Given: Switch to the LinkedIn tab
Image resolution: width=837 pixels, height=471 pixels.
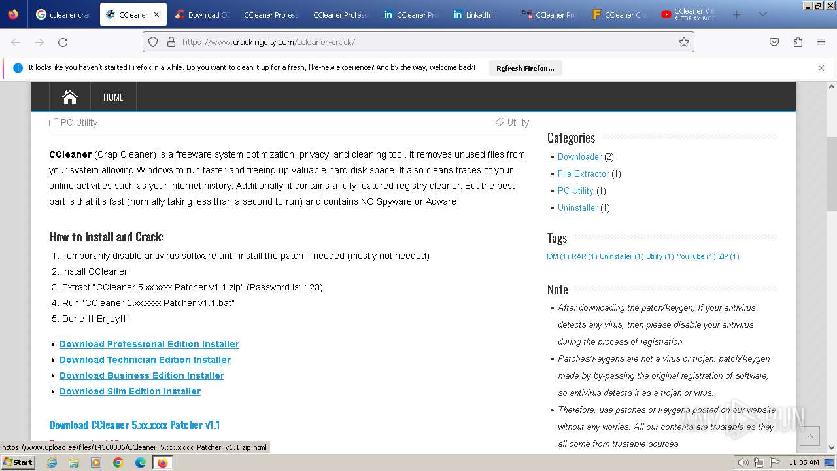Looking at the screenshot, I should (x=479, y=14).
